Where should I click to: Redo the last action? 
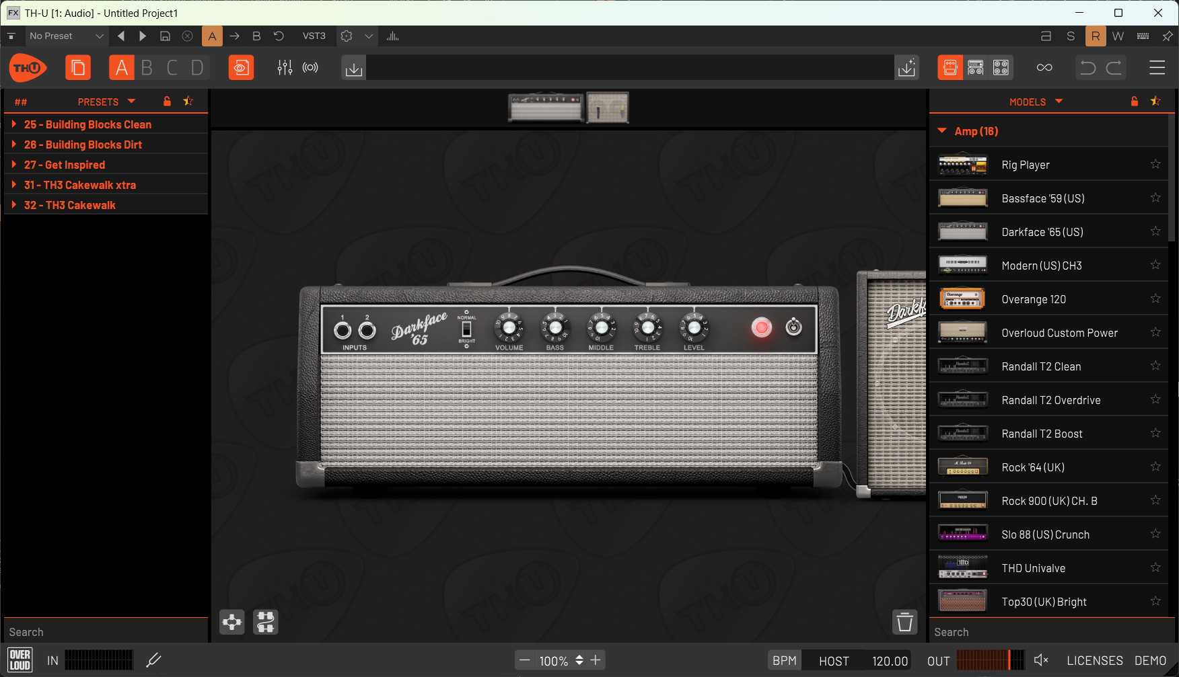[x=1114, y=68]
